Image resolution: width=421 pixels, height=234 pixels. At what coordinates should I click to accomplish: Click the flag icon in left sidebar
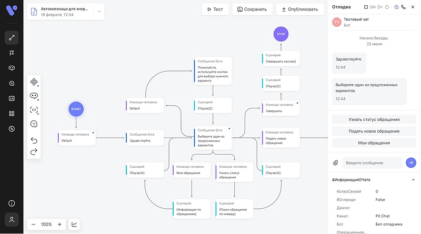[12, 53]
